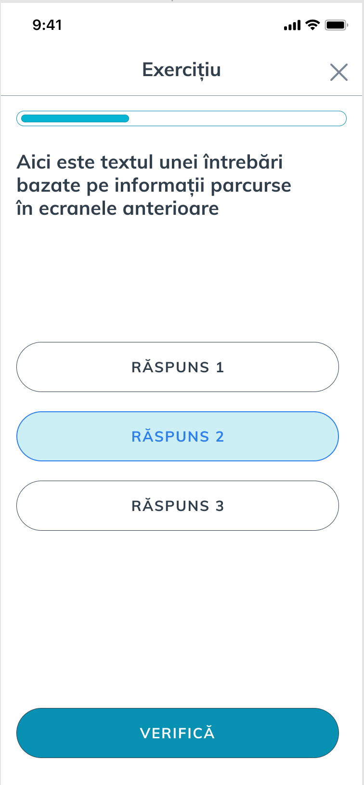Pick the bottom answer pill

click(x=178, y=506)
